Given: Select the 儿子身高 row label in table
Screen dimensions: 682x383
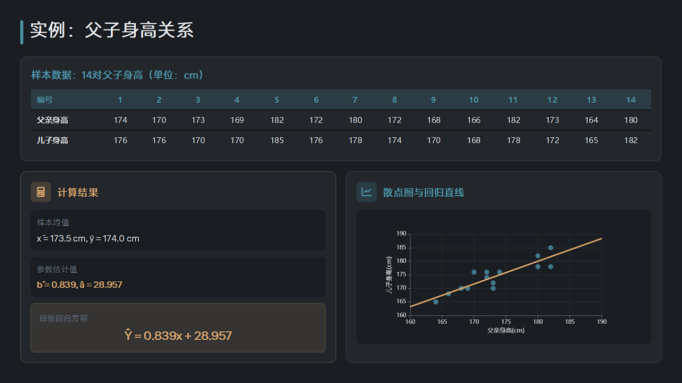Looking at the screenshot, I should (x=52, y=140).
